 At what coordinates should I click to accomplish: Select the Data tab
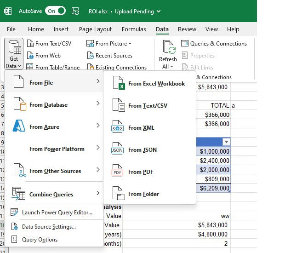coord(162,29)
